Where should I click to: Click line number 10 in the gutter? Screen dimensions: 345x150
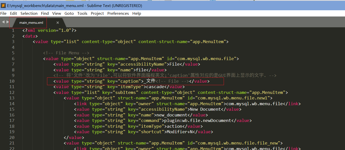pyautogui.click(x=12, y=81)
